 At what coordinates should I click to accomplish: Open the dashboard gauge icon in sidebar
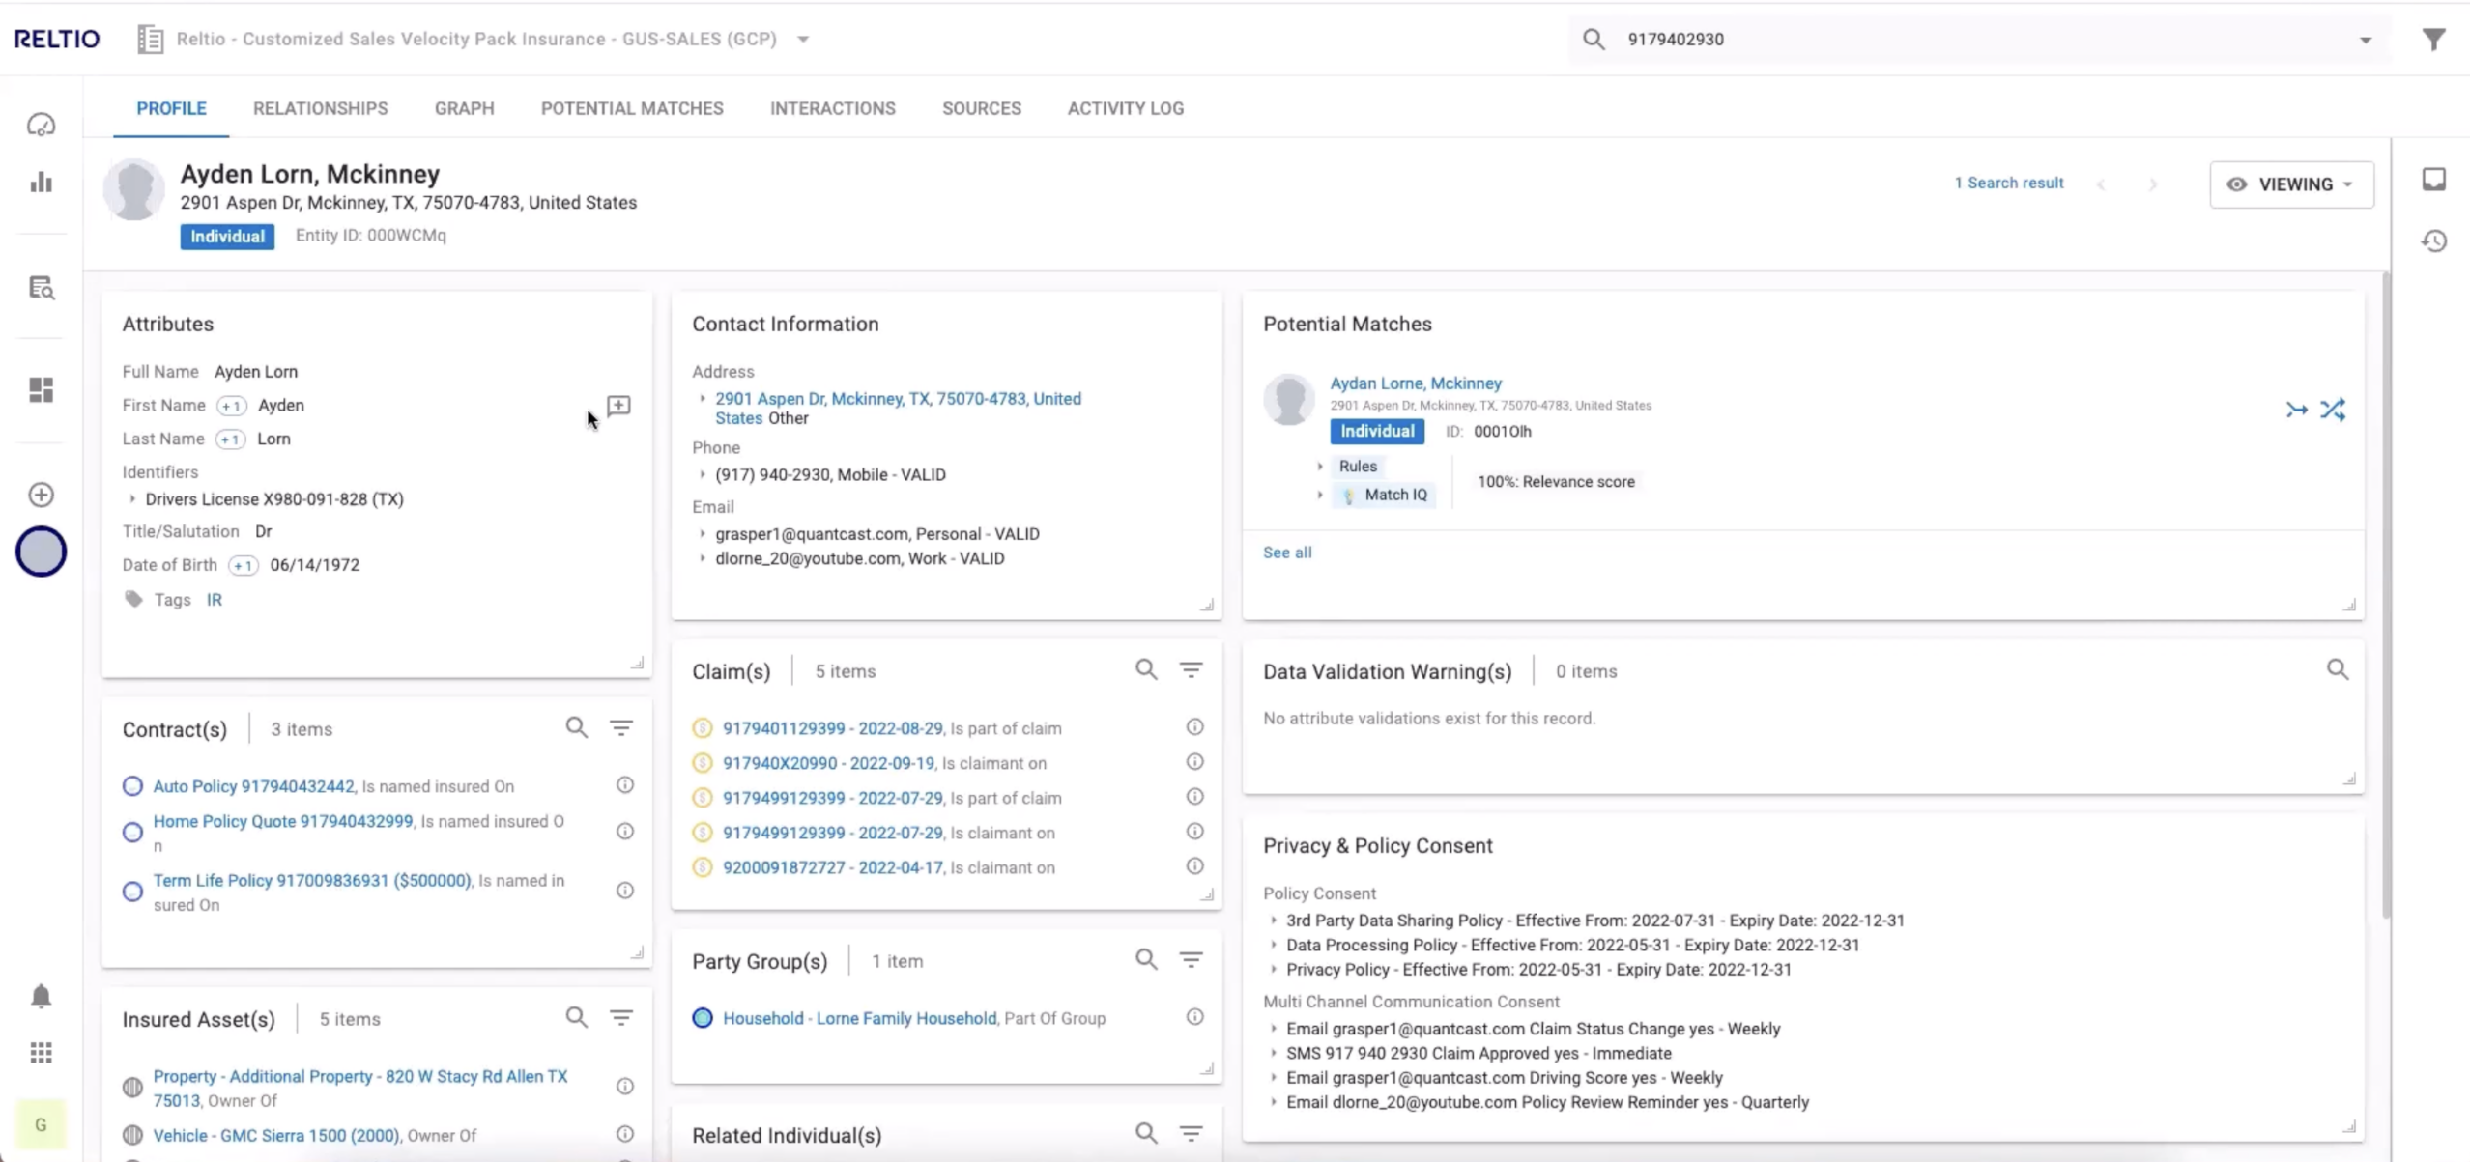(x=41, y=125)
